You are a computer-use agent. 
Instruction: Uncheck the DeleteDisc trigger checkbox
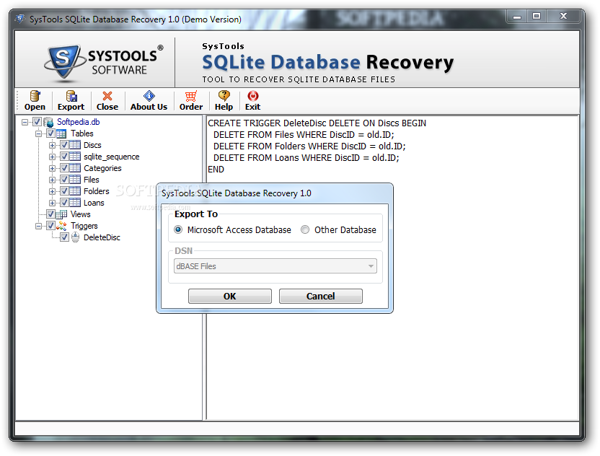point(64,237)
